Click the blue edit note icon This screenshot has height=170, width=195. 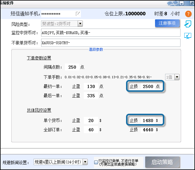[x=188, y=24]
